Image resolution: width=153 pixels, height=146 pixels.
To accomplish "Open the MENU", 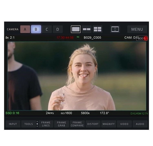I will pos(137,29).
